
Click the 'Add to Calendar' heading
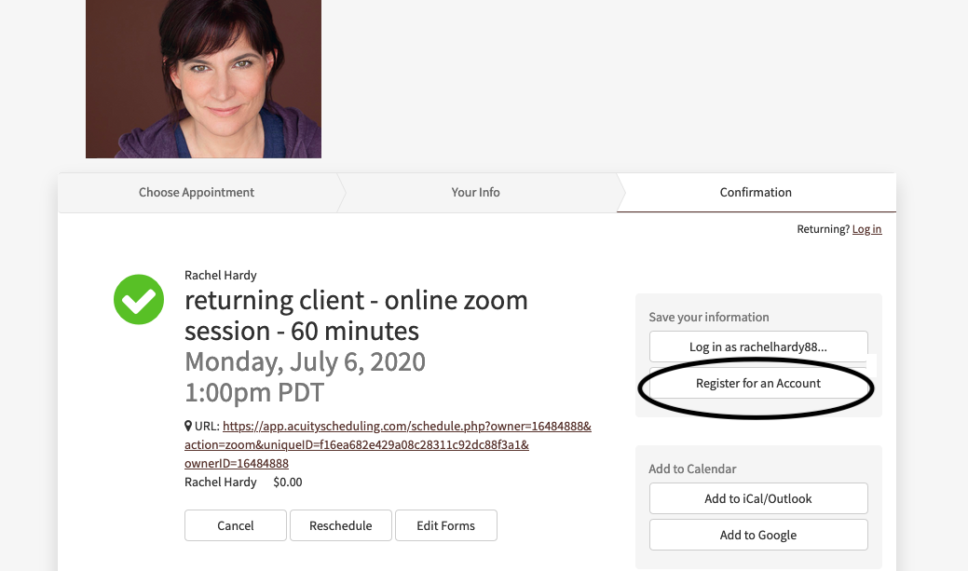point(692,469)
